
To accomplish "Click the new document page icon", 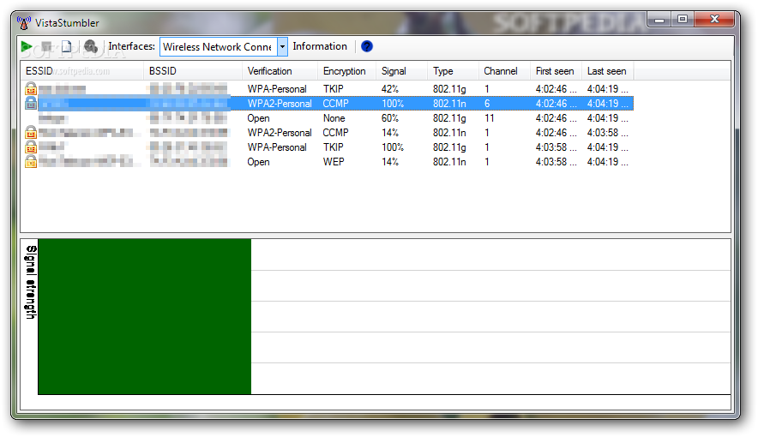I will point(67,47).
